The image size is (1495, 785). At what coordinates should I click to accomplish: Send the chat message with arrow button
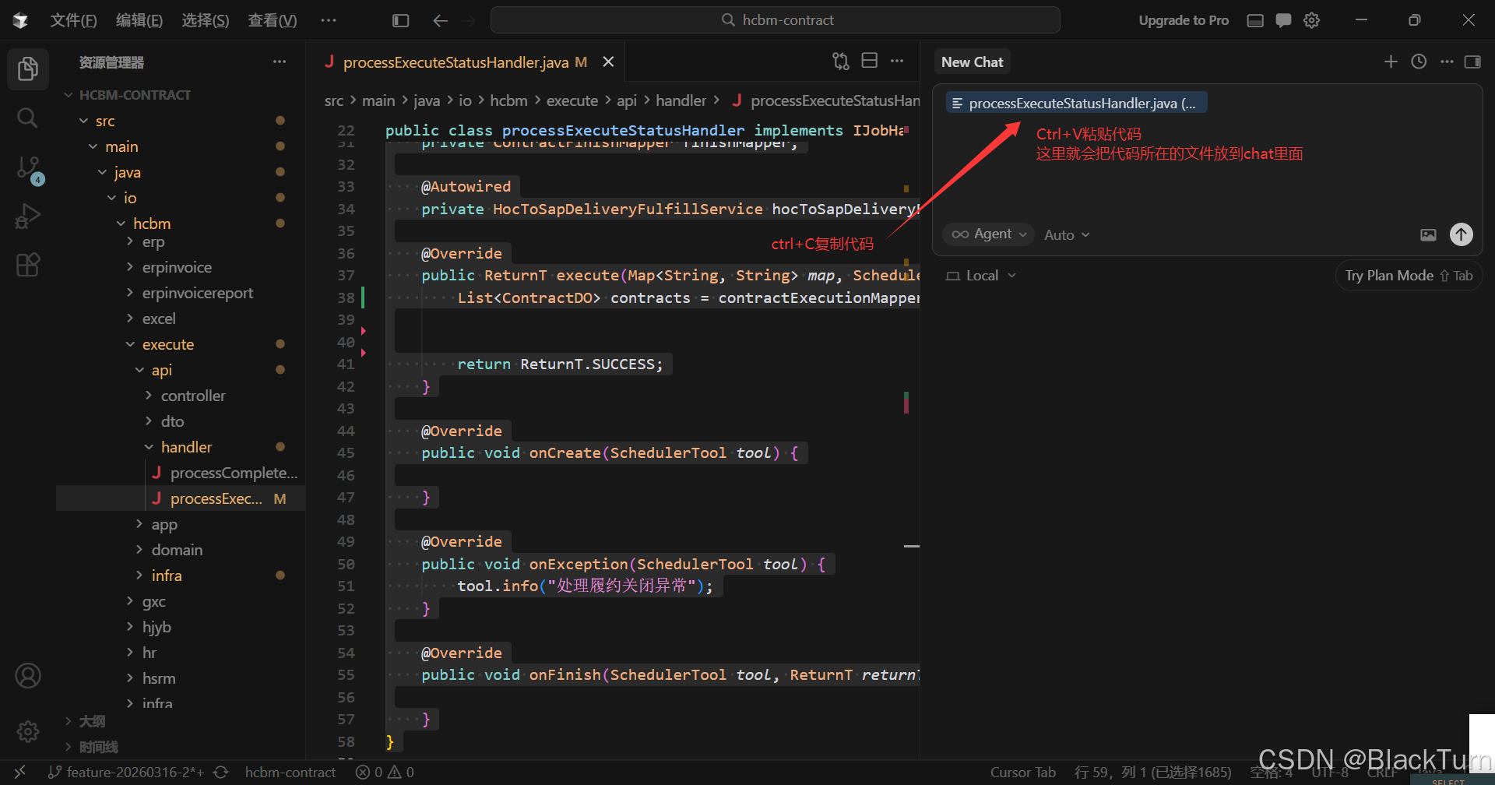pyautogui.click(x=1462, y=234)
